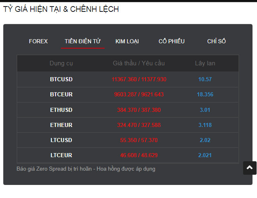
Task: Click the LTCUSD spread value 2.02
Action: [x=205, y=140]
